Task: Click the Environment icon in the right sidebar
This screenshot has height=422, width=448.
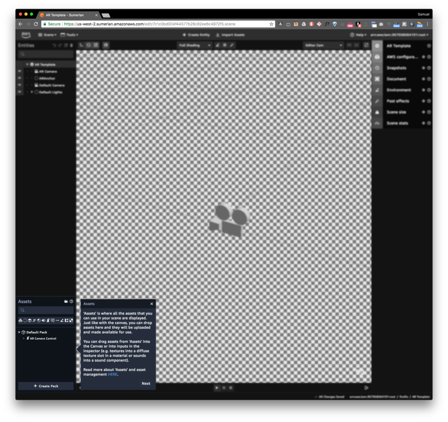Action: 378,90
